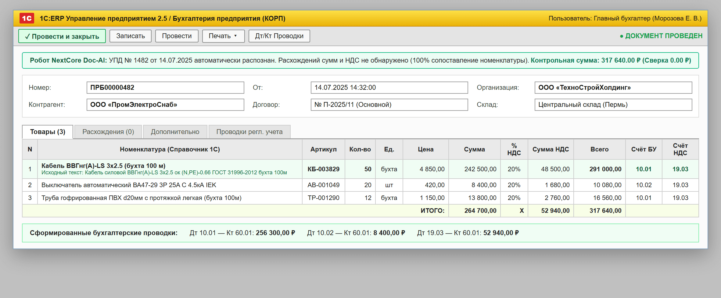Click the Договор field № П-2025/11
721x298 pixels.
[x=389, y=105]
